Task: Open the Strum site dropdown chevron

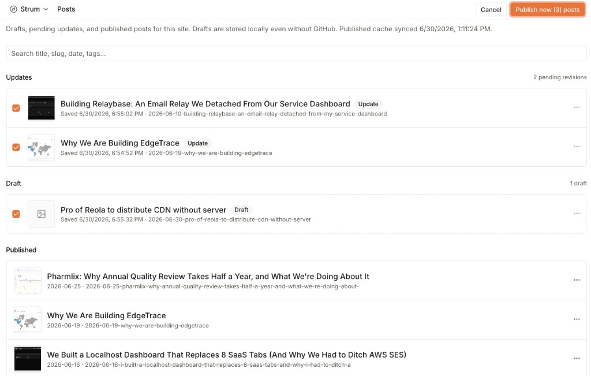Action: tap(46, 9)
